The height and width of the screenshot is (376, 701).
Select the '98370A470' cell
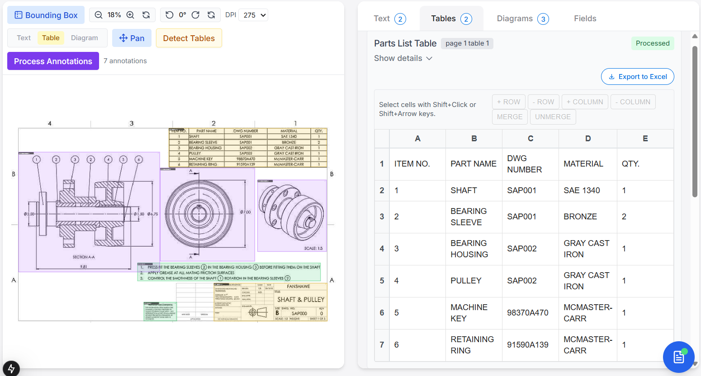click(530, 313)
